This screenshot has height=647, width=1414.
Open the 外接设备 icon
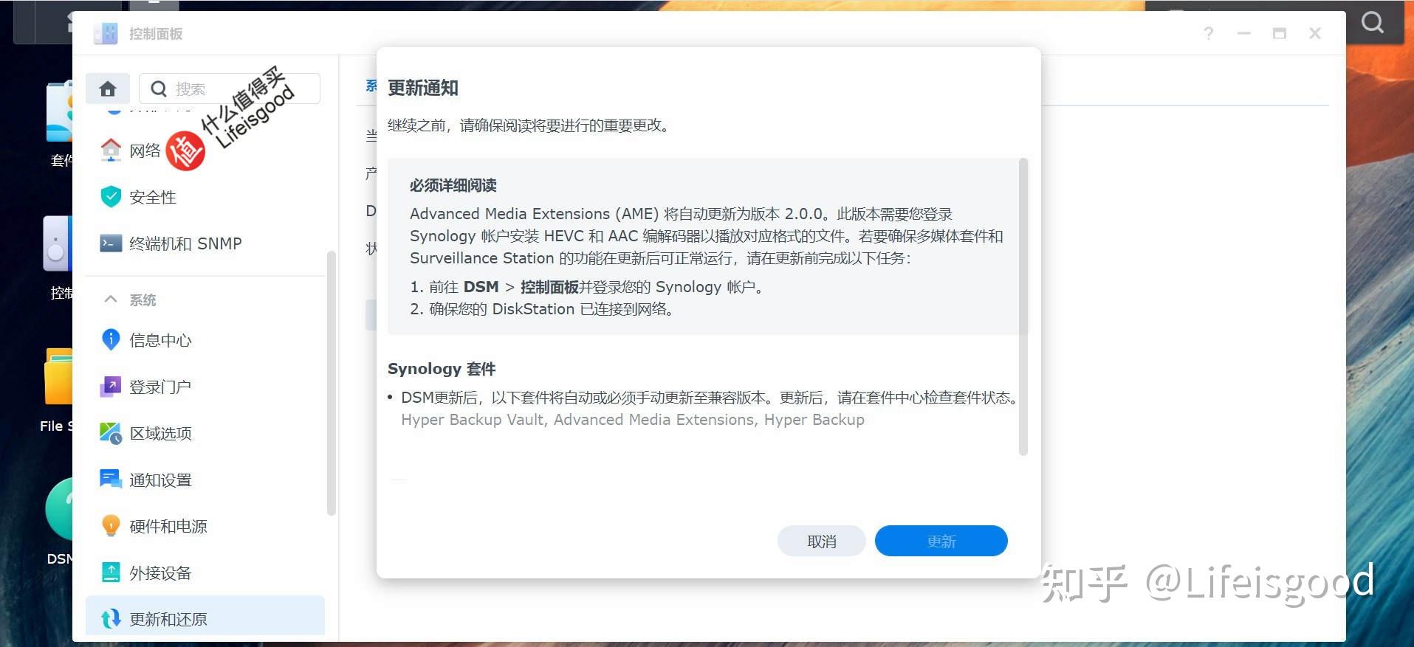pos(111,572)
